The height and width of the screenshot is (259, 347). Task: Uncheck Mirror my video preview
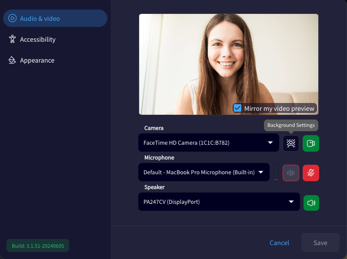coord(237,108)
